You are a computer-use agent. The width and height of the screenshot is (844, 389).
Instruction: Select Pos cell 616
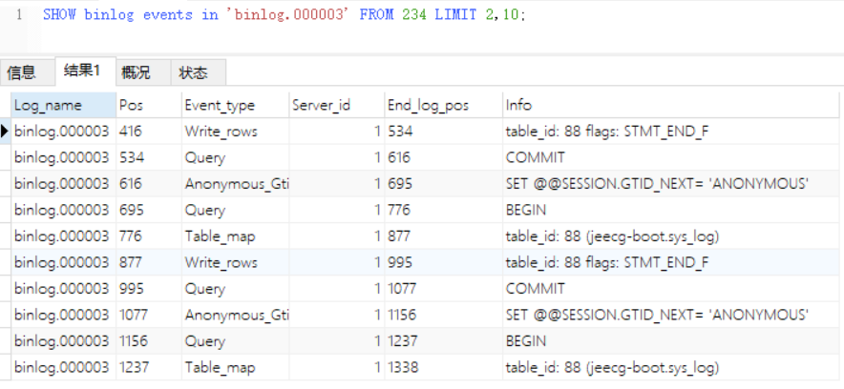pyautogui.click(x=149, y=184)
